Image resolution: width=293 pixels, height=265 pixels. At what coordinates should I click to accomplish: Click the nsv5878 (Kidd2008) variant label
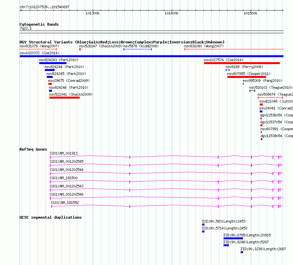(141, 46)
